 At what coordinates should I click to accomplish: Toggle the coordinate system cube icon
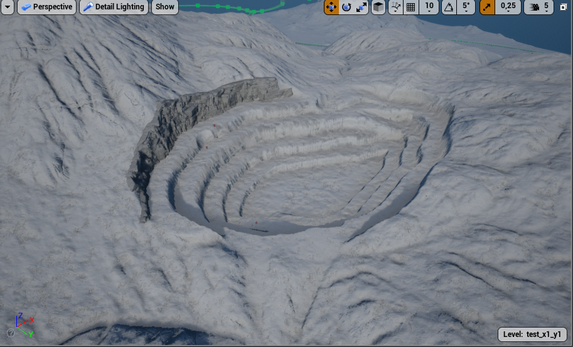pos(378,7)
